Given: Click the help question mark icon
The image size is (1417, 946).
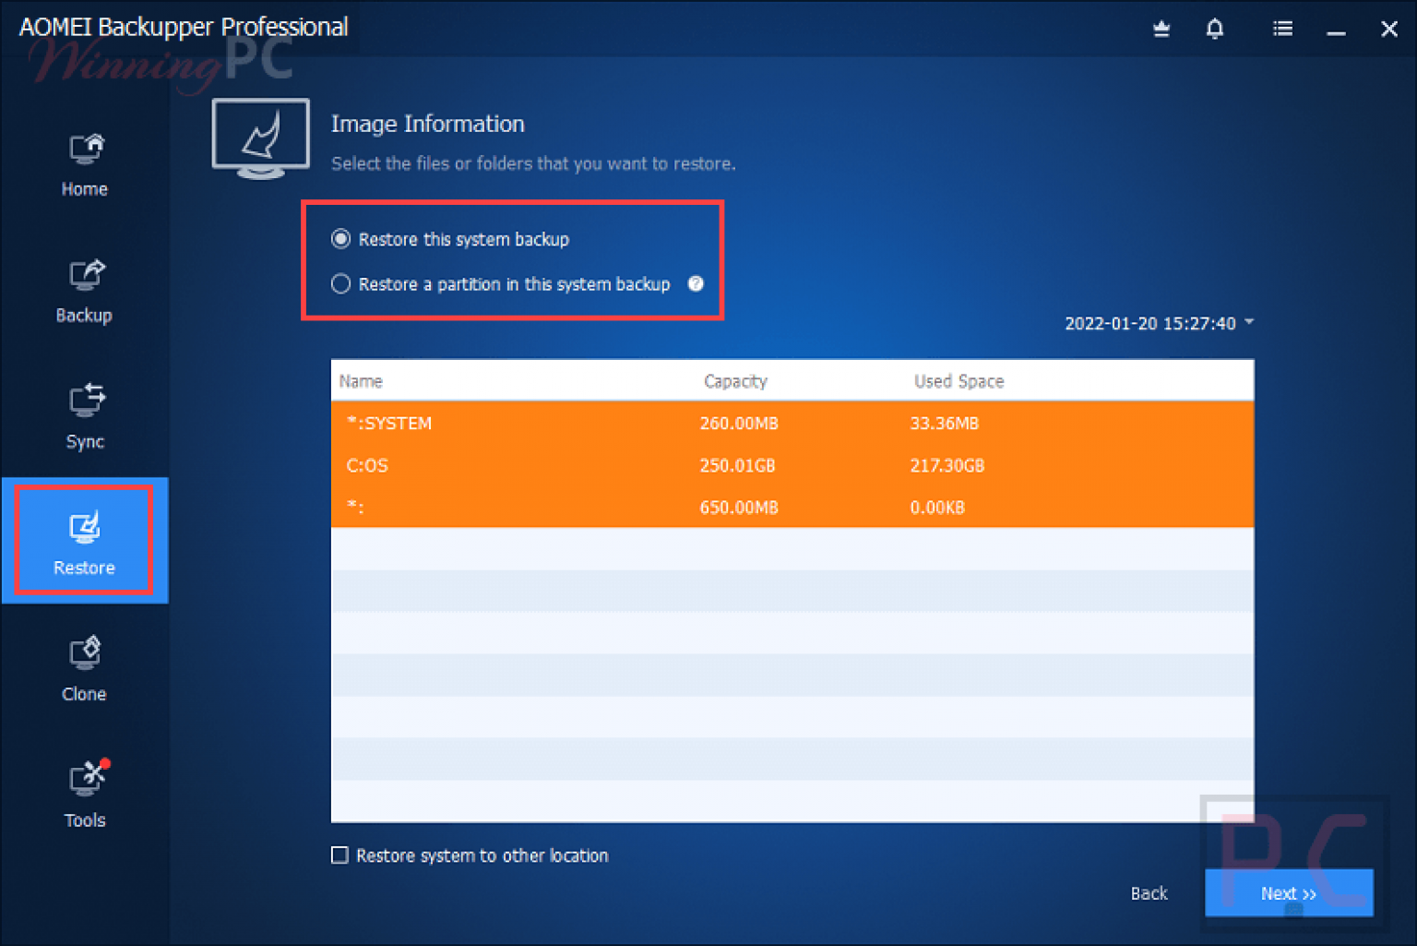Looking at the screenshot, I should click(696, 284).
